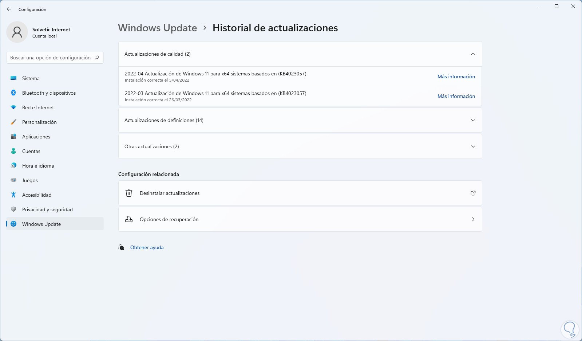582x341 pixels.
Task: Select the Red e Internet wifi icon
Action: [13, 107]
